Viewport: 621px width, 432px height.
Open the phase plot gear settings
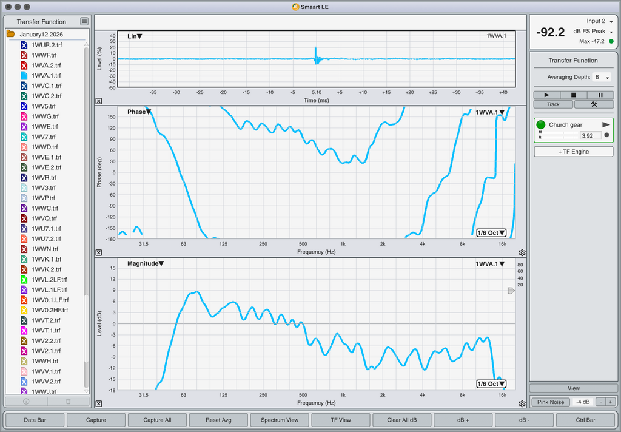coord(522,252)
